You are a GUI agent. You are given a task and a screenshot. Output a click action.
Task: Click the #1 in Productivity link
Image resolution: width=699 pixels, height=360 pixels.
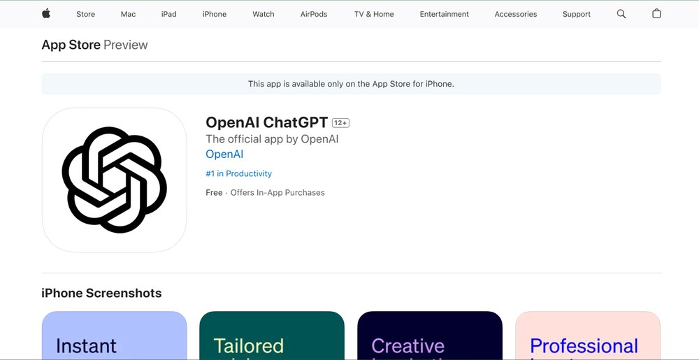pyautogui.click(x=239, y=174)
